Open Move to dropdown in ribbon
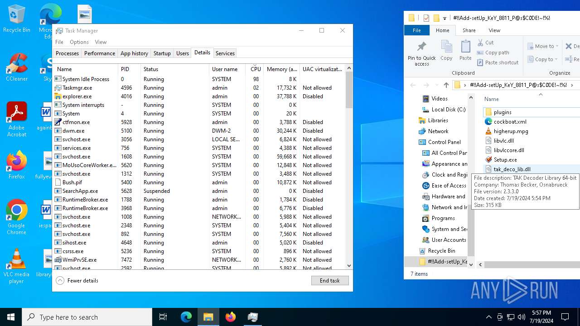 [x=543, y=46]
